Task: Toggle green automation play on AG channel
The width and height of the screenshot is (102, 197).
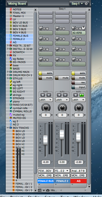Action: (x=82, y=95)
